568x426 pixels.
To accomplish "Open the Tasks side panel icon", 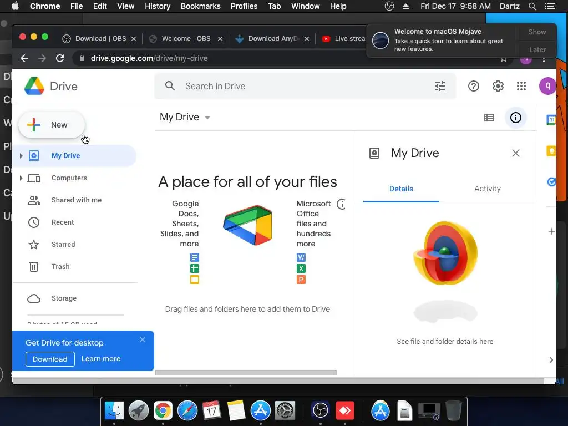I will point(551,181).
